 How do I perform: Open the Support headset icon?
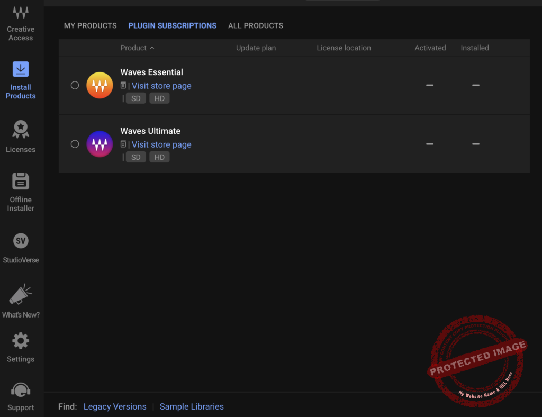point(21,390)
